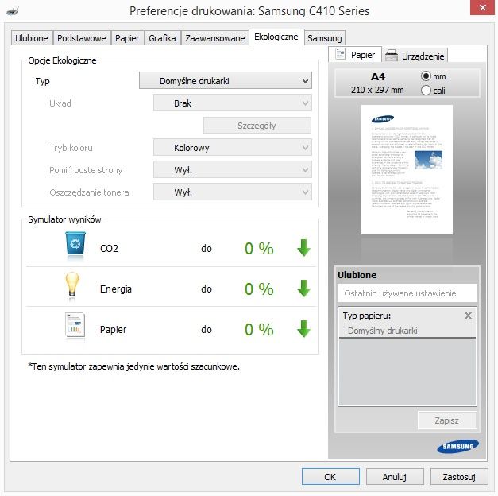This screenshot has width=498, height=496.
Task: Click the CO2 0 % value
Action: click(x=259, y=248)
